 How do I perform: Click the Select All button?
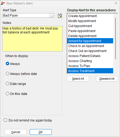(78, 79)
